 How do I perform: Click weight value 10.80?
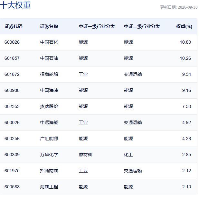pos(185,42)
